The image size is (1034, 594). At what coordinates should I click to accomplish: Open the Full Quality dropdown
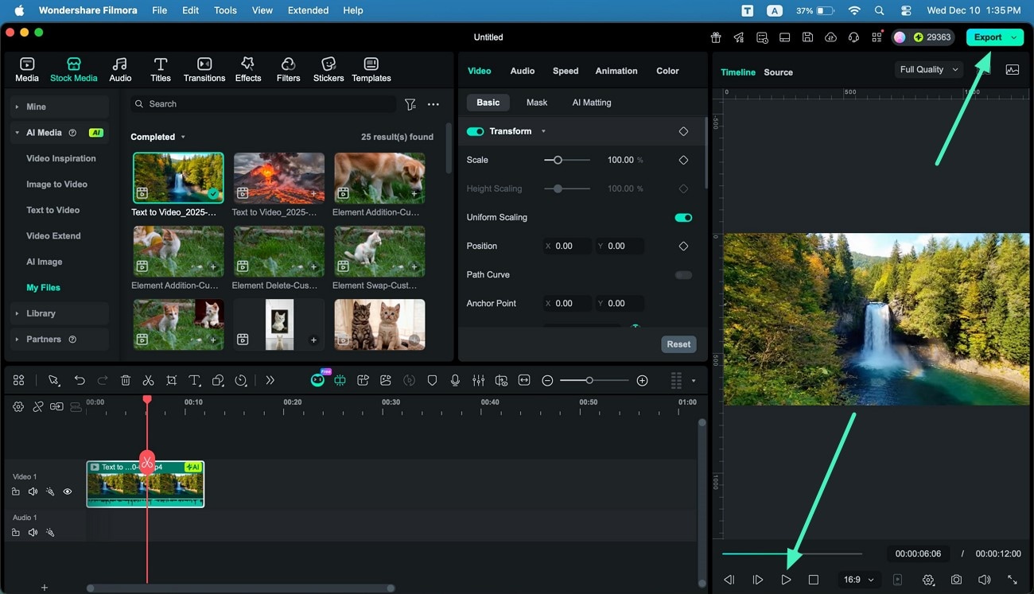coord(928,70)
